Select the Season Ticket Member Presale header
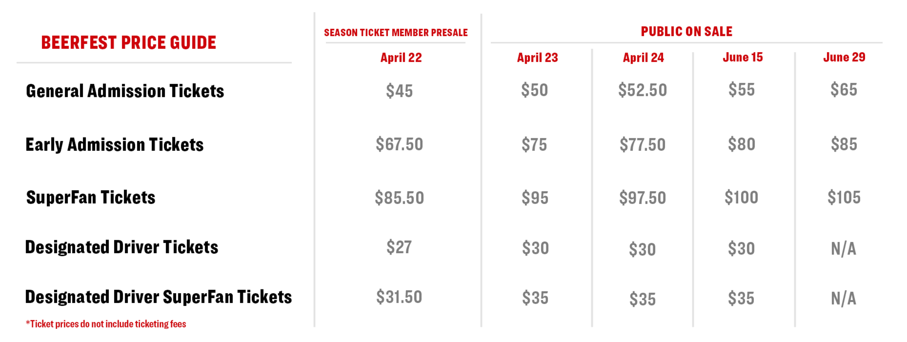Image resolution: width=907 pixels, height=342 pixels. 396,32
